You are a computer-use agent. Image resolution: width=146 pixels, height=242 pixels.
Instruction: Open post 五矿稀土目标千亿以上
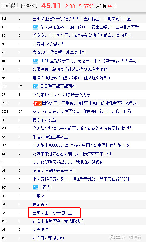52,213
